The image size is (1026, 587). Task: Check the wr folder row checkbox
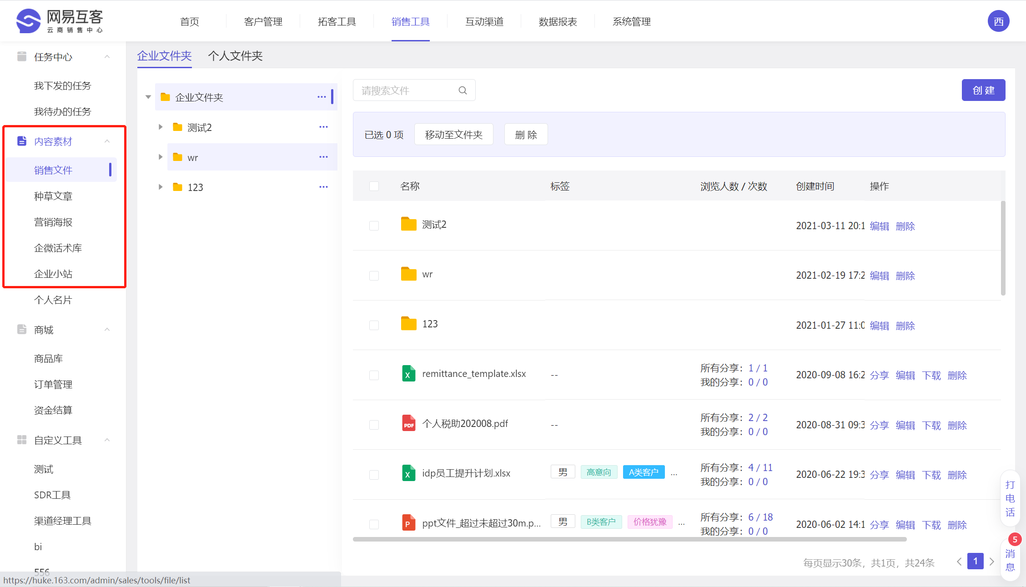pos(374,276)
